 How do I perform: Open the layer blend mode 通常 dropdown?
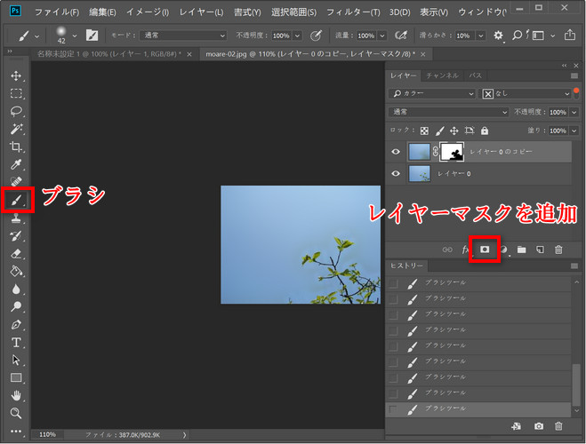pyautogui.click(x=448, y=112)
